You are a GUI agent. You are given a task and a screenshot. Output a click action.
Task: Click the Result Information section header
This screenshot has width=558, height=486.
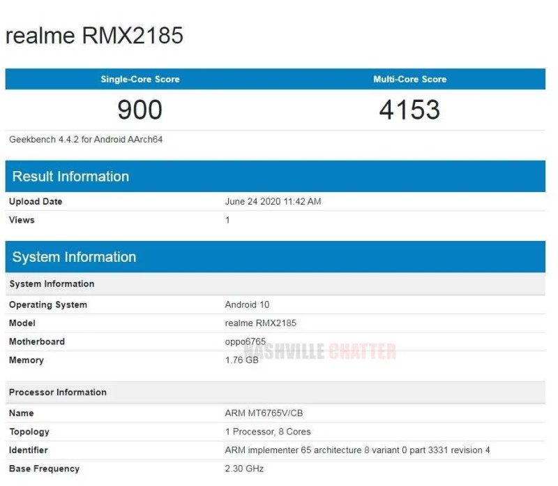tap(275, 177)
